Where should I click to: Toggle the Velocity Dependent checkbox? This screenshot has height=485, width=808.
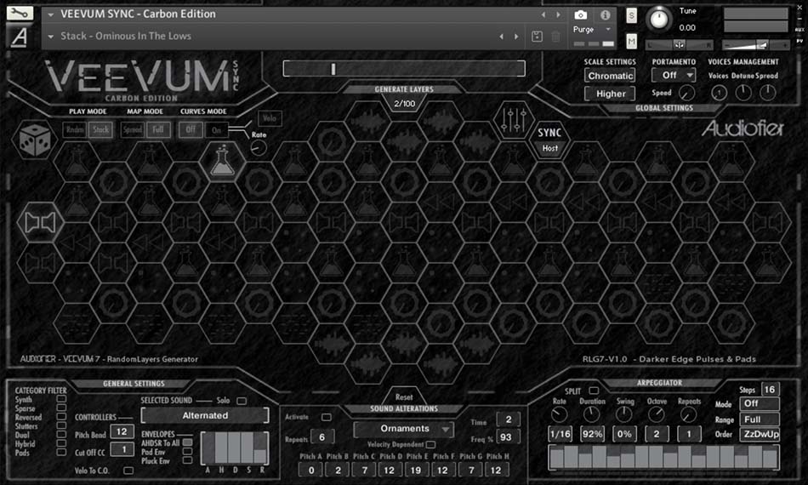point(431,444)
